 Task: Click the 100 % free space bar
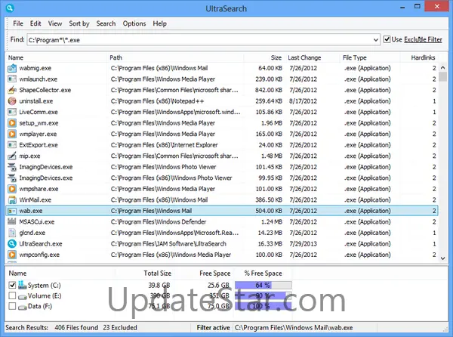pyautogui.click(x=263, y=306)
